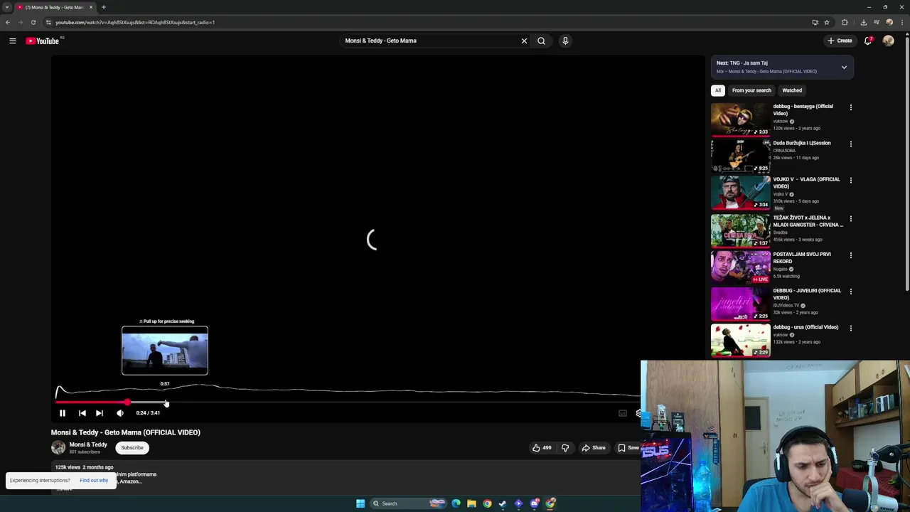Pause the playing video
This screenshot has width=910, height=512.
pyautogui.click(x=63, y=413)
